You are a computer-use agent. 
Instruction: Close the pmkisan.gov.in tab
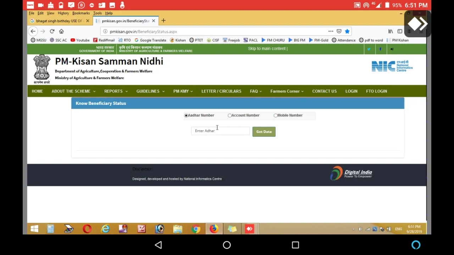tap(154, 21)
